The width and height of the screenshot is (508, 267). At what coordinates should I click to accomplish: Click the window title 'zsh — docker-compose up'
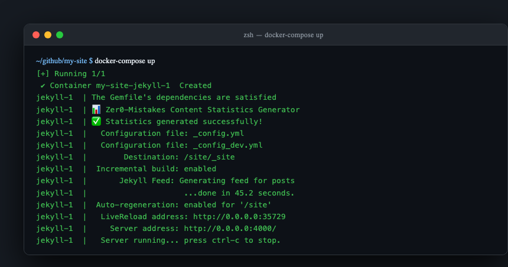coord(283,35)
